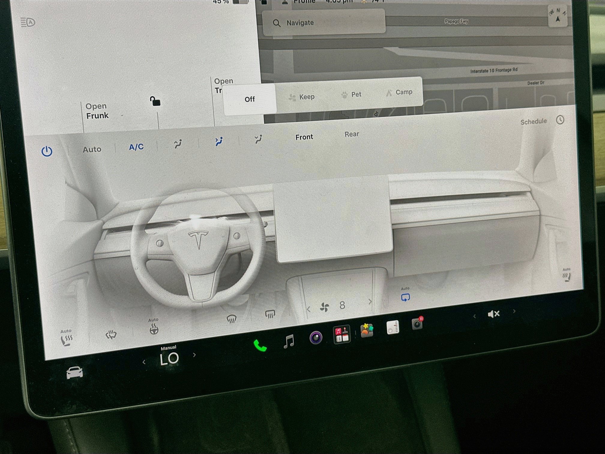The image size is (605, 454).
Task: Tap the Schedule clock icon
Action: (560, 120)
